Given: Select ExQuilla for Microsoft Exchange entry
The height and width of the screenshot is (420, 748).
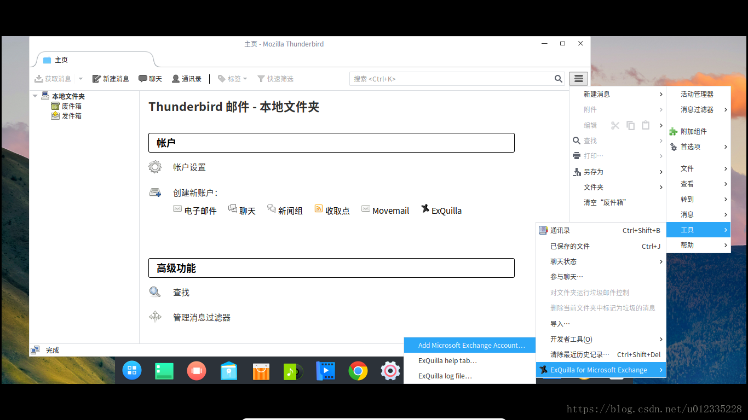Looking at the screenshot, I should pos(601,370).
